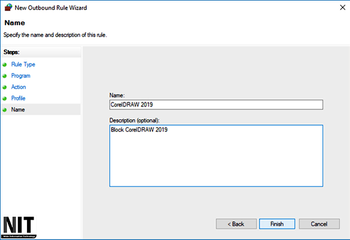This screenshot has width=350, height=240.
Task: Click the bold 'Name' page heading
Action: [15, 23]
